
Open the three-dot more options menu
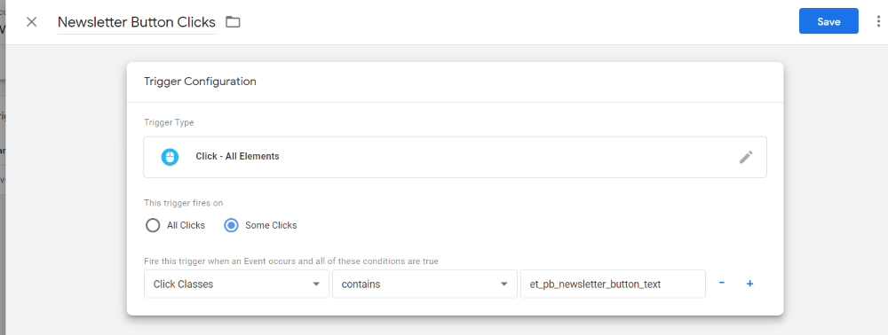[878, 22]
